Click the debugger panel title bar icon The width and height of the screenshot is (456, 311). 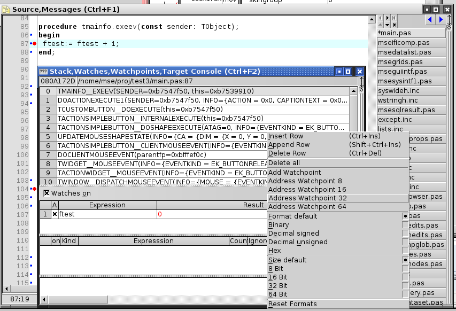coord(43,72)
